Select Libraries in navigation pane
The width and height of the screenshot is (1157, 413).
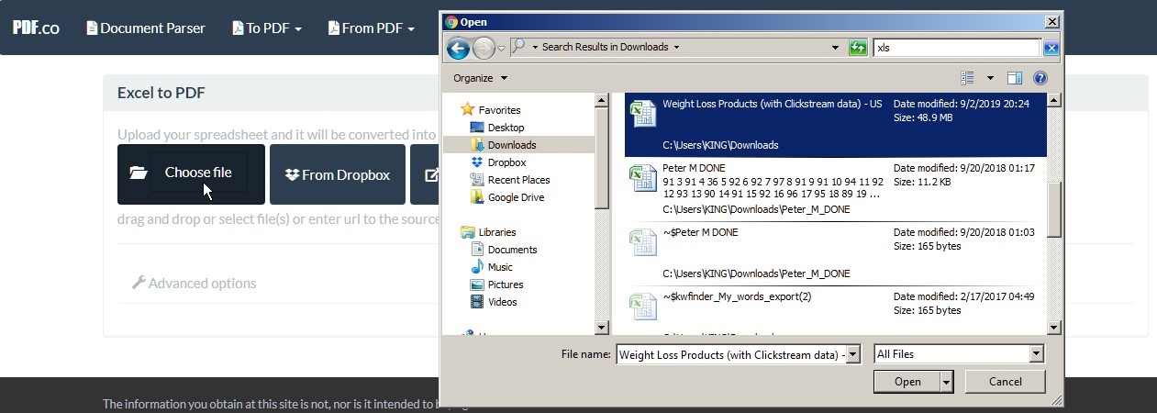[x=496, y=232]
